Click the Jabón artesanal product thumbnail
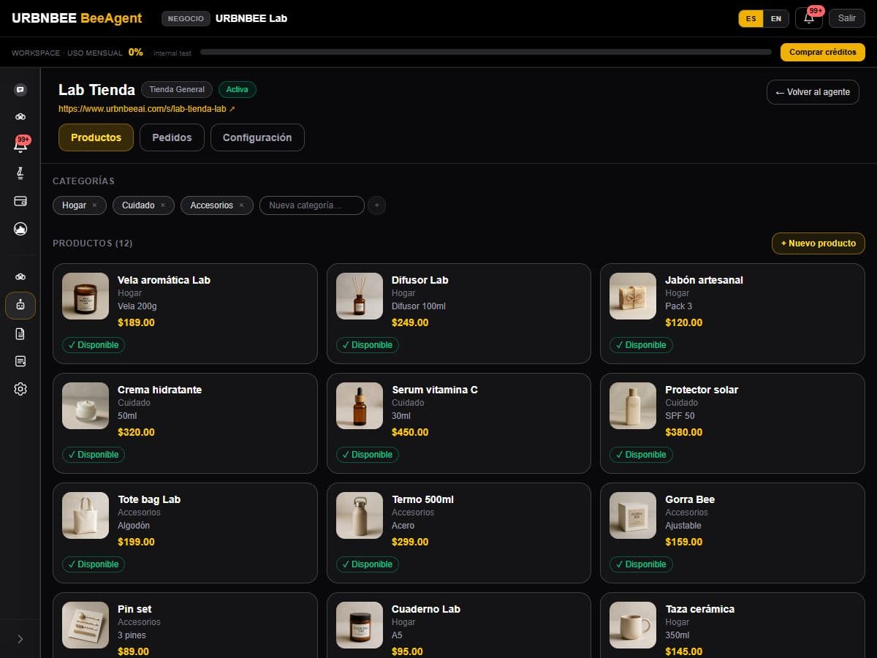This screenshot has height=658, width=877. (x=633, y=296)
